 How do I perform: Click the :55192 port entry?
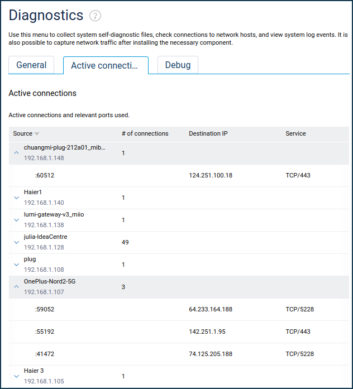45,332
